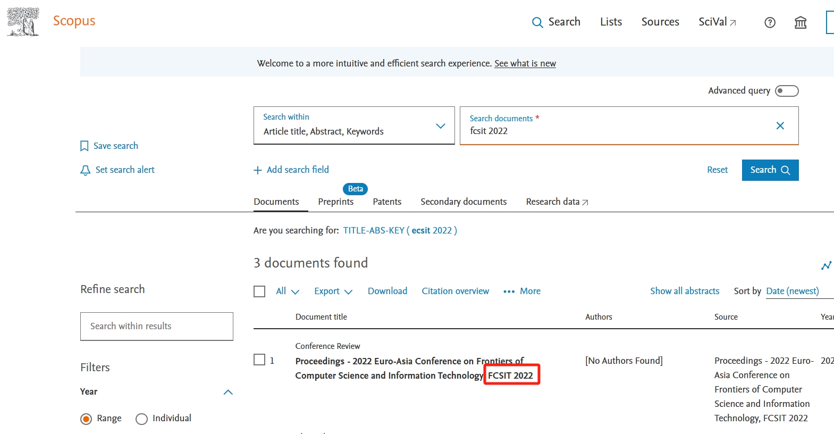Toggle the Advanced query switch

(787, 91)
